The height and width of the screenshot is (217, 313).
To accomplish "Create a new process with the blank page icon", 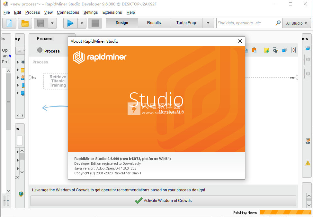I will 9,23.
